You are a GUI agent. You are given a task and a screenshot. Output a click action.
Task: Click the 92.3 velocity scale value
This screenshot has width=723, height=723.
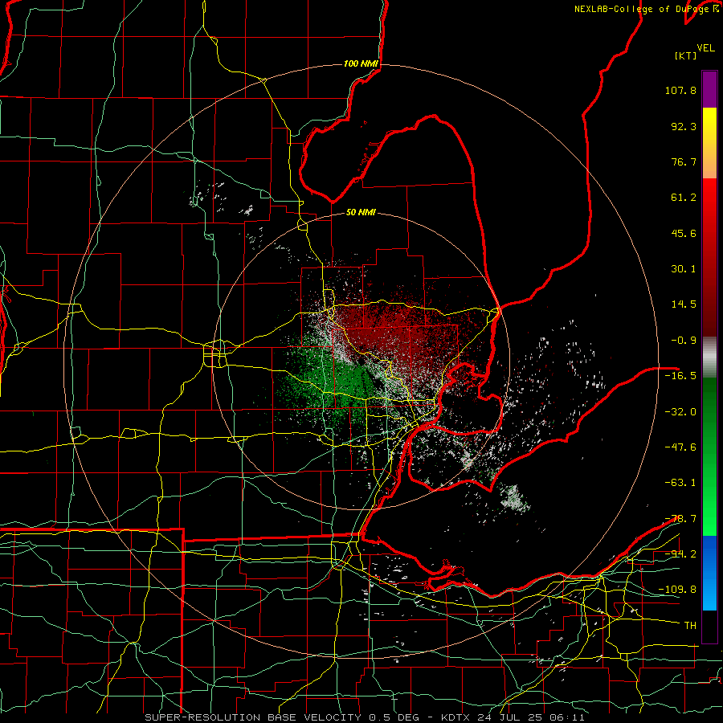click(x=684, y=126)
